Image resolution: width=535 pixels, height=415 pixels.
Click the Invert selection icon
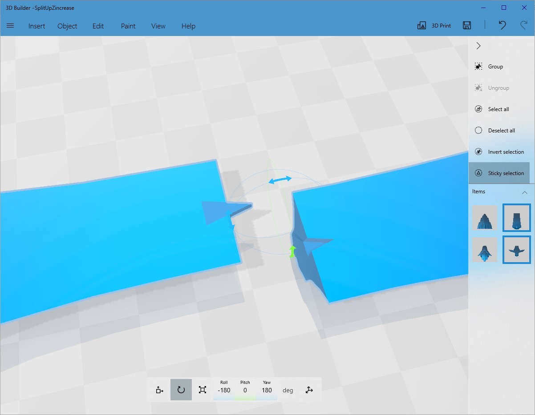[x=478, y=152]
